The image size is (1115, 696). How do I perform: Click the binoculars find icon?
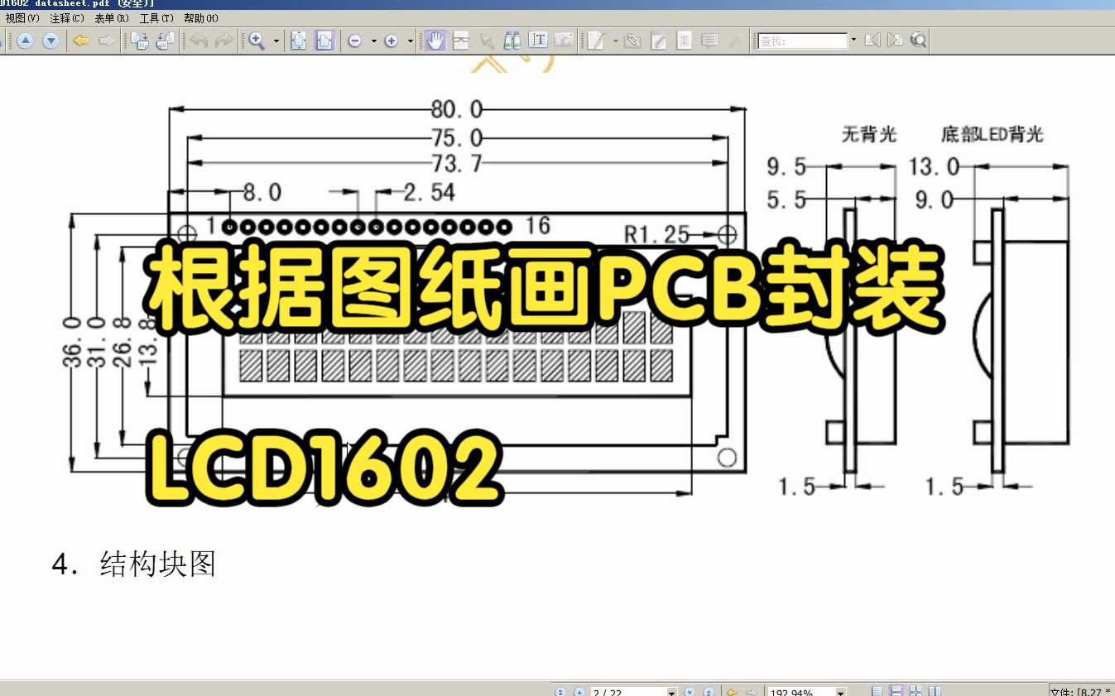coord(512,40)
